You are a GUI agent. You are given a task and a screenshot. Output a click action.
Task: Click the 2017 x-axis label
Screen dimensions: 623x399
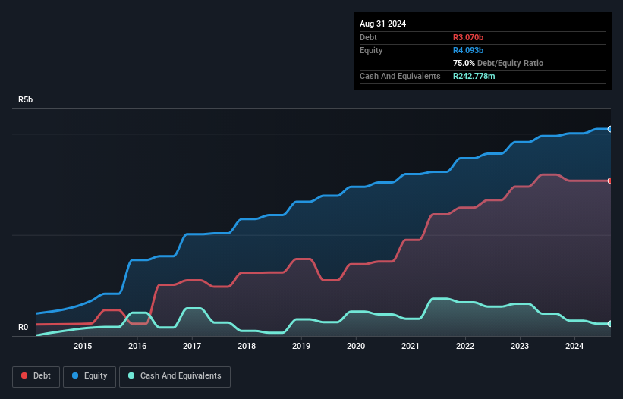192,346
